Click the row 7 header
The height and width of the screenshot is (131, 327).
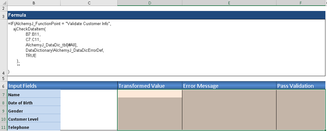pos(3,94)
